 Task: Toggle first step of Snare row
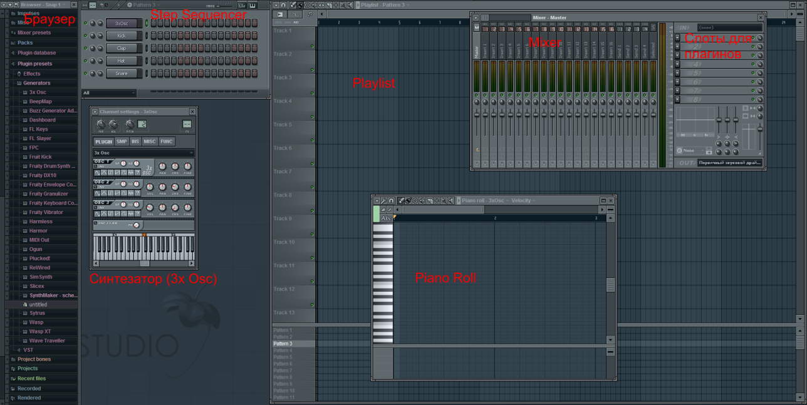point(153,73)
